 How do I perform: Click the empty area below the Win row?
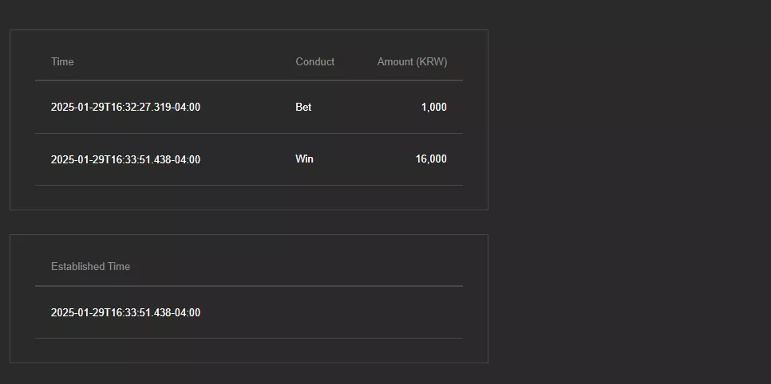pos(249,198)
